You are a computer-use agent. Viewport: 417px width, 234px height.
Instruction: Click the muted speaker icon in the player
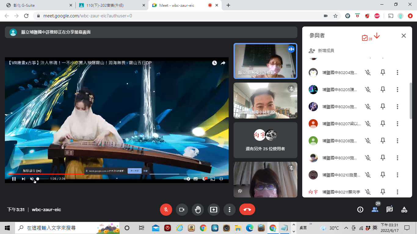(32, 179)
